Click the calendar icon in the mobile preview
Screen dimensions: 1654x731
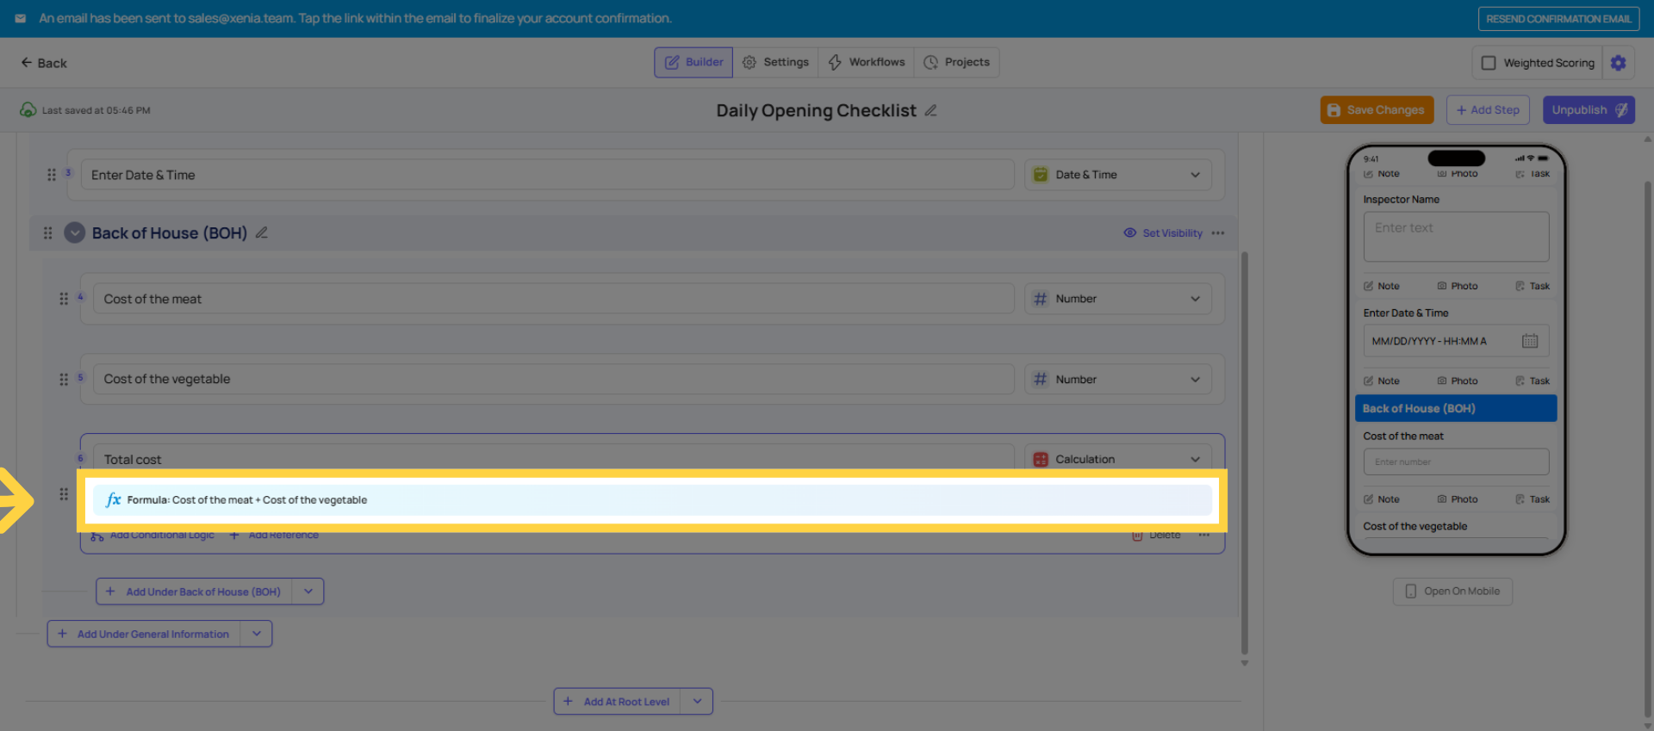1530,341
